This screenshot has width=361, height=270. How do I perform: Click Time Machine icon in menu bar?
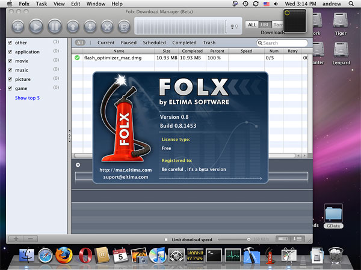coord(245,4)
